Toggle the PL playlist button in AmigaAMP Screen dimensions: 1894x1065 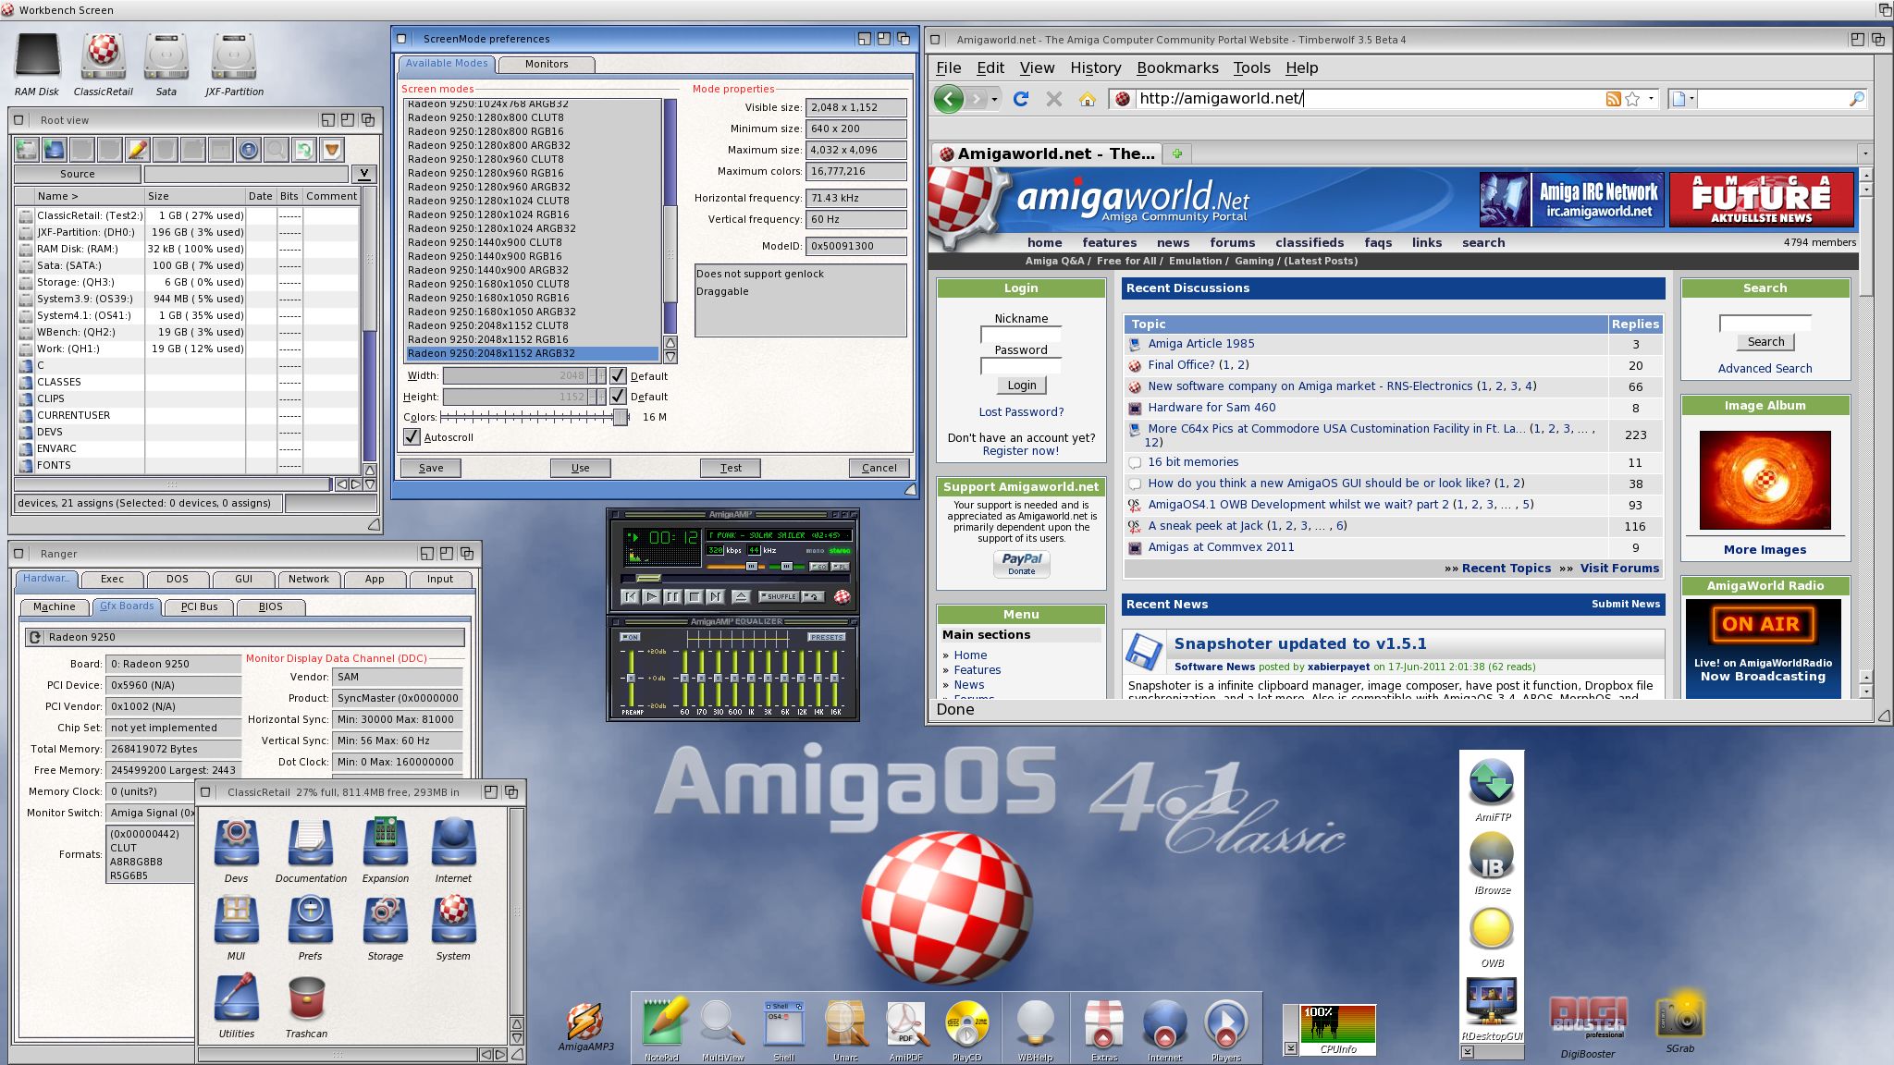[840, 567]
